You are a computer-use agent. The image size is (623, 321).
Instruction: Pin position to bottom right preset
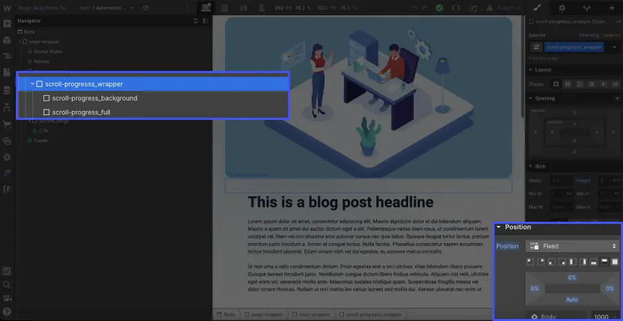(x=562, y=262)
